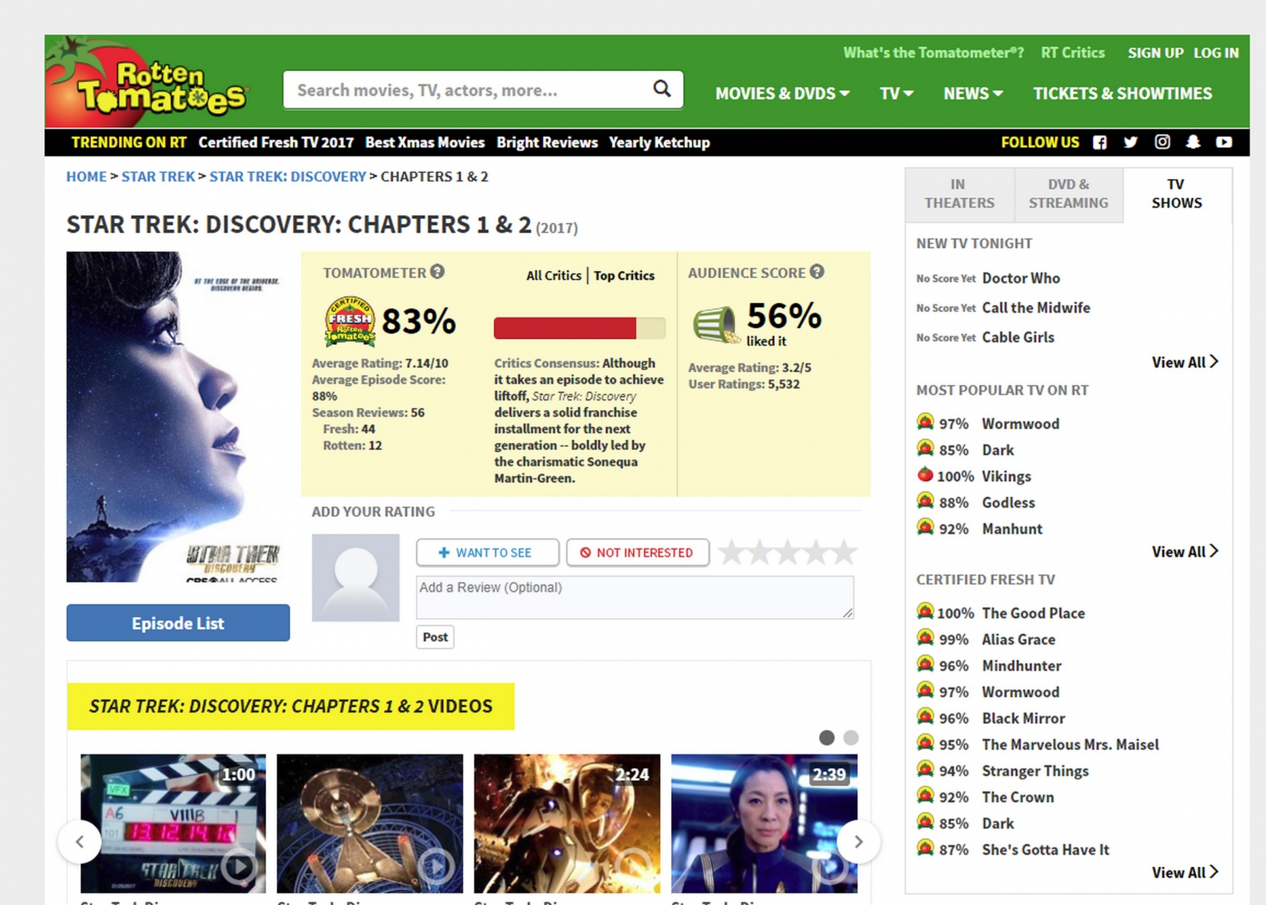
Task: Go to previous videos with left arrow
Action: coord(80,842)
